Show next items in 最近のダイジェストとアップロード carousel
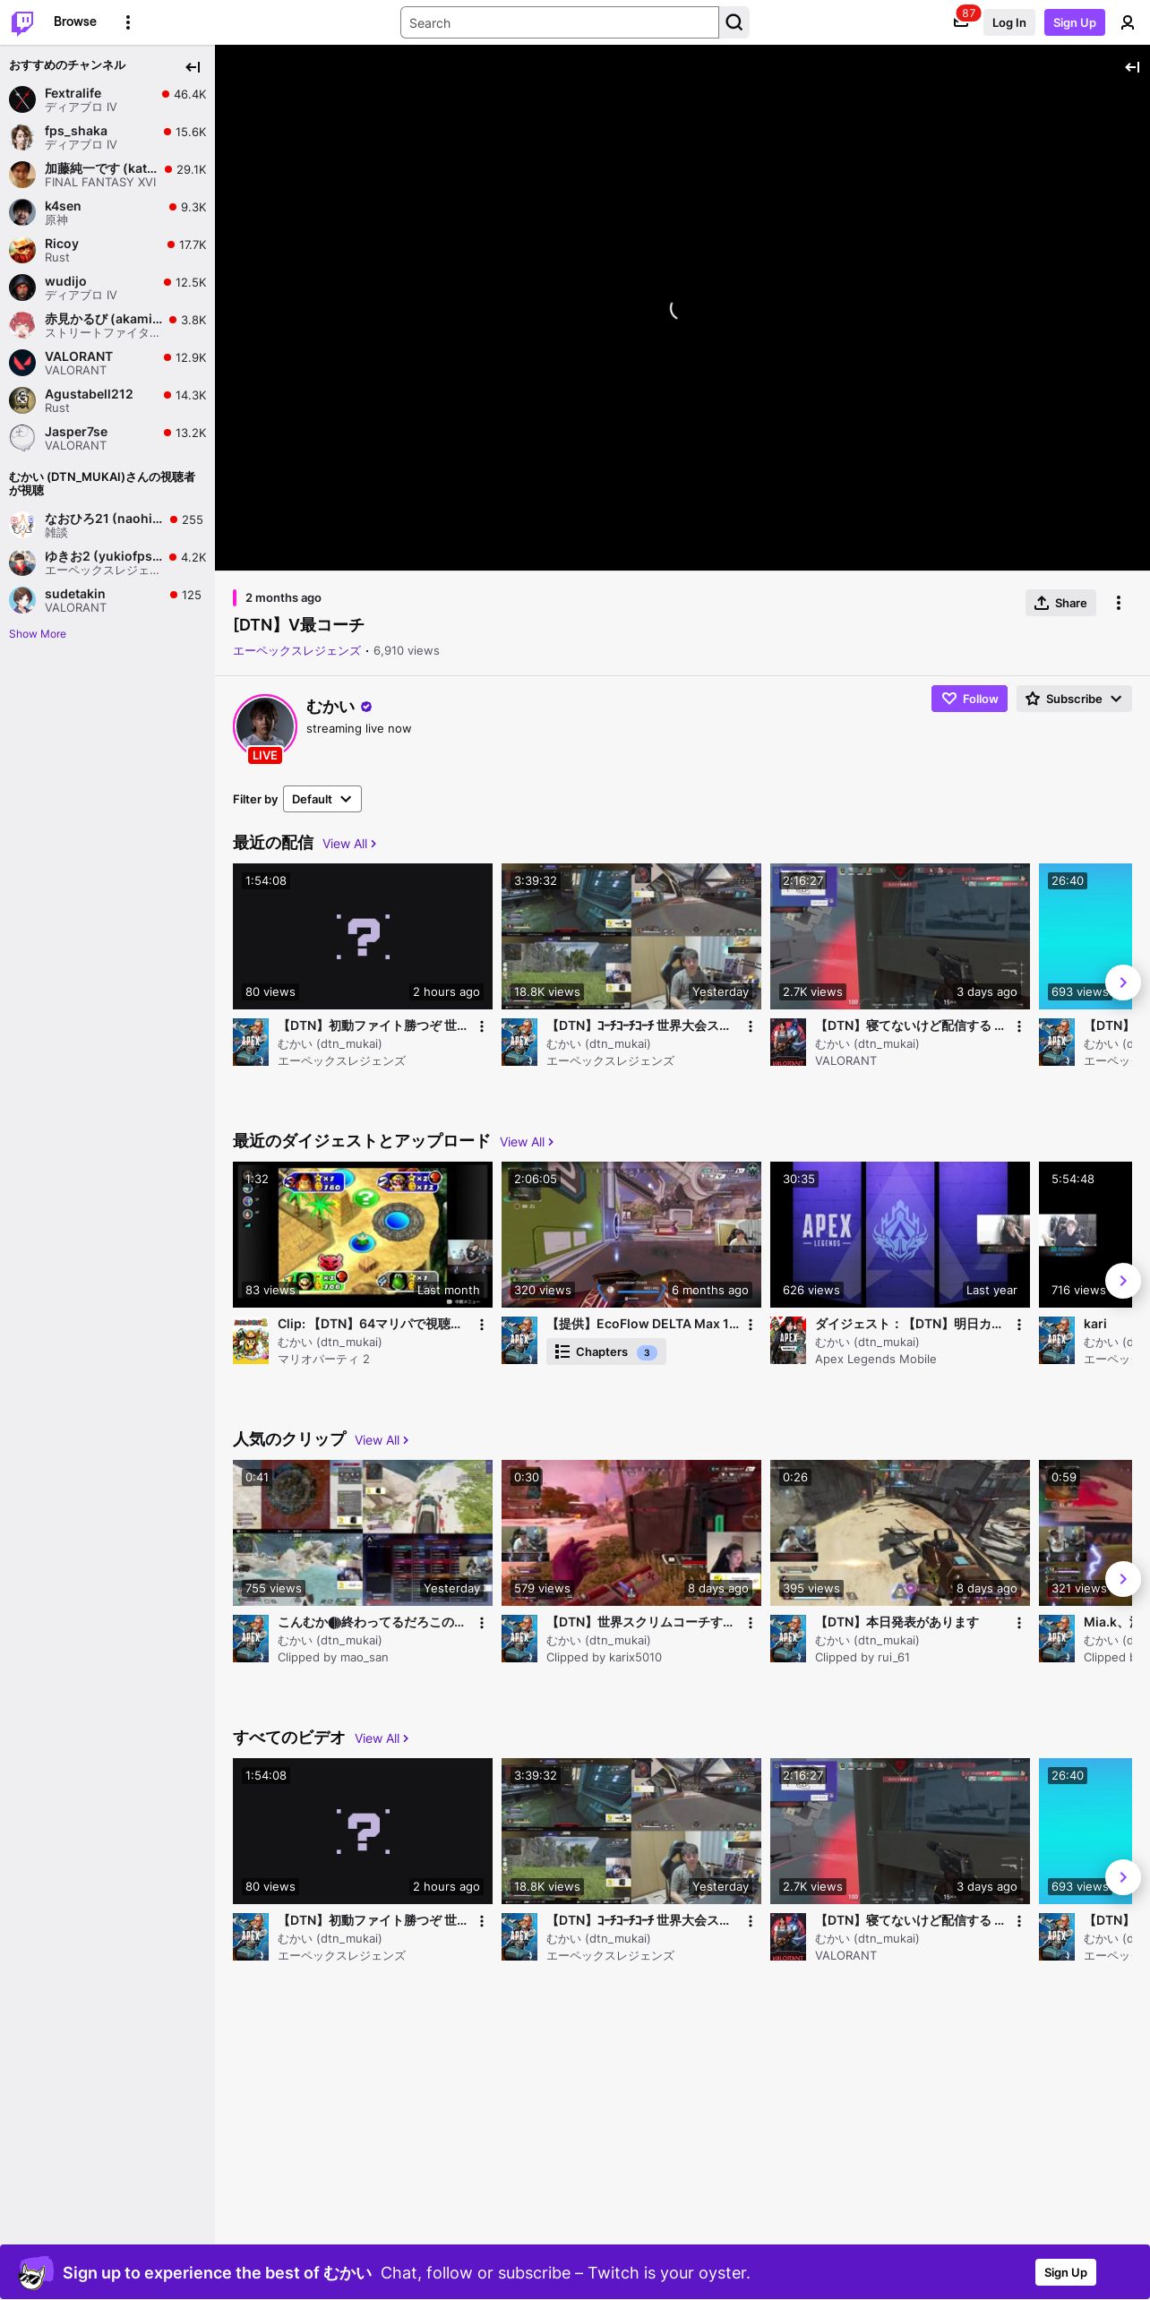Viewport: 1150px width, 2300px height. [1123, 1281]
